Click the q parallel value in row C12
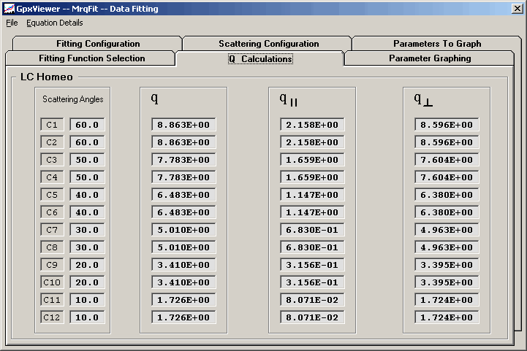 tap(312, 317)
